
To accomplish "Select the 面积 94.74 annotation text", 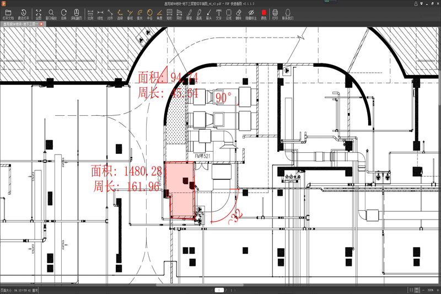I will point(168,77).
